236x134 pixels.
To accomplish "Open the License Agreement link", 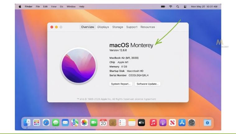I will pos(145,99).
